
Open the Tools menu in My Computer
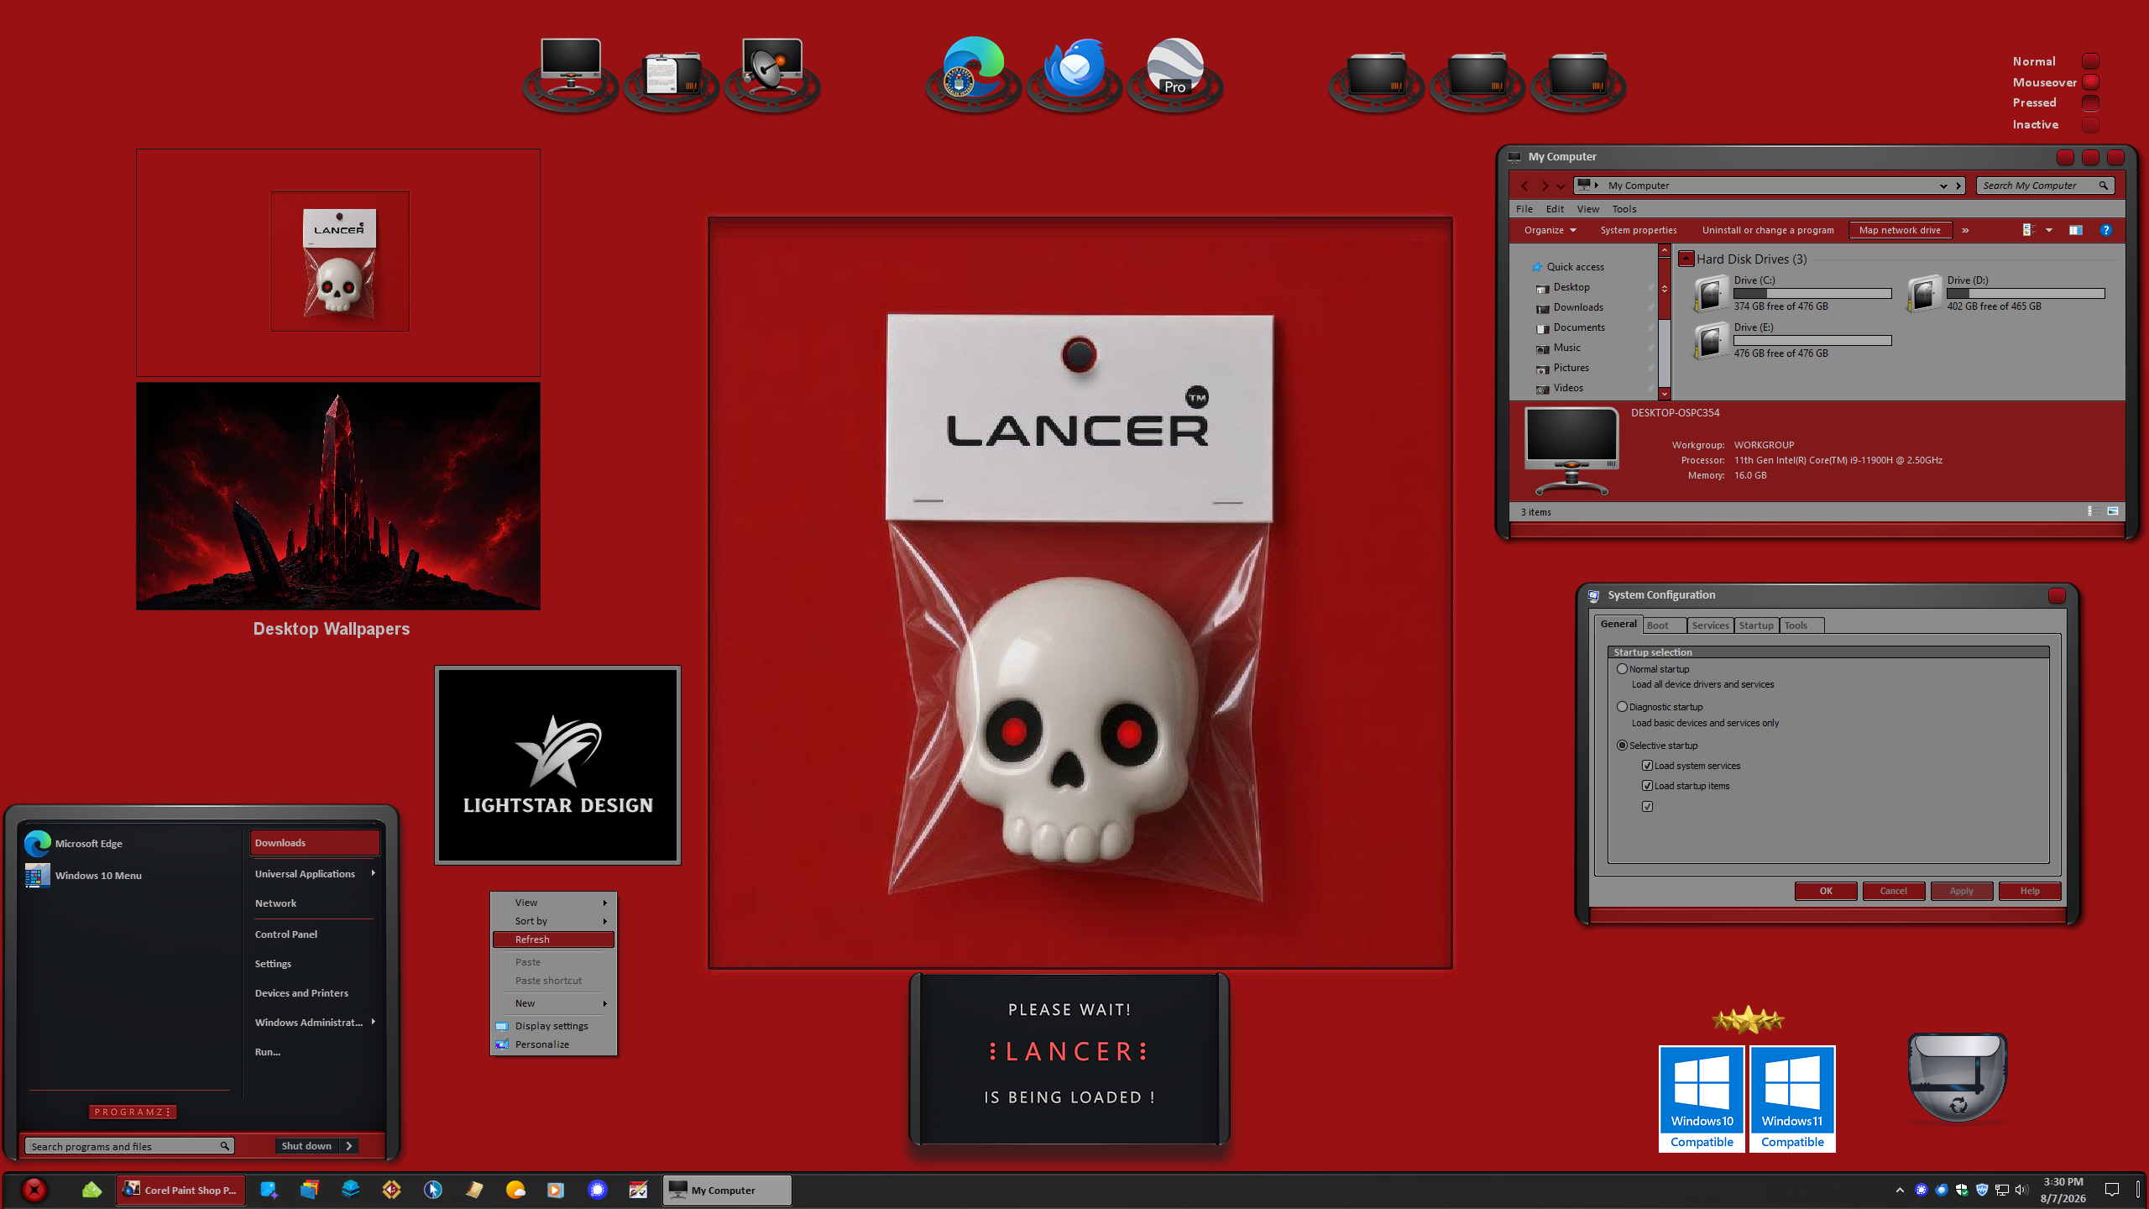point(1624,209)
